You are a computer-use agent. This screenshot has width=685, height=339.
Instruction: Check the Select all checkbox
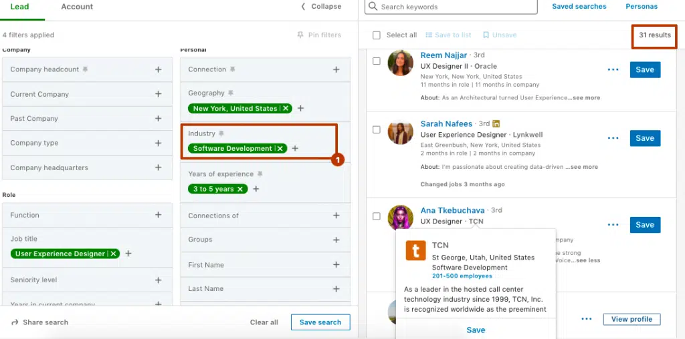(x=377, y=35)
